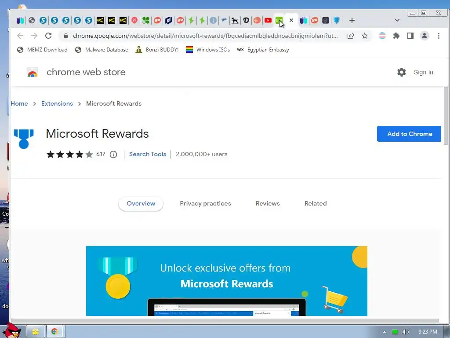Switch to the blue info circle tab
This screenshot has height=338, width=450.
coord(213,20)
